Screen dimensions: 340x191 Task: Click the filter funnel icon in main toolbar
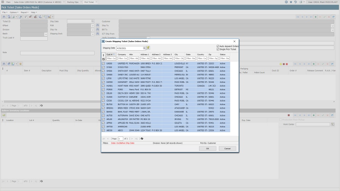pos(25,17)
